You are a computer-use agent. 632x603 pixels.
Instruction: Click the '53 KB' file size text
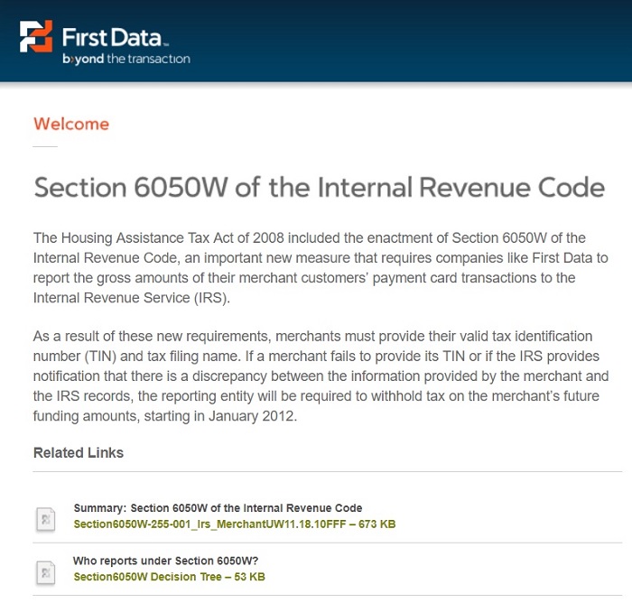pos(249,577)
